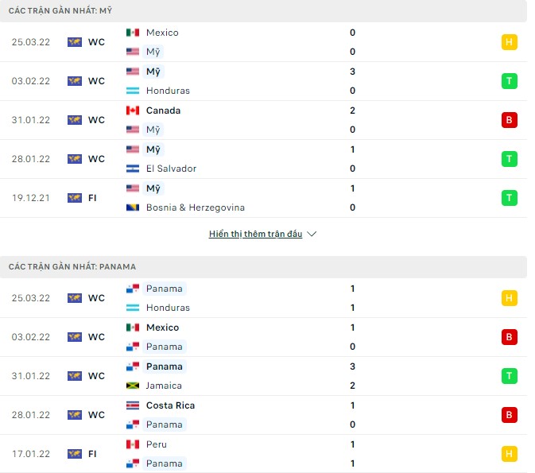Image resolution: width=535 pixels, height=473 pixels.
Task: Click the yellow H result badge for Mexico vs Mỹ
Action: pos(509,42)
